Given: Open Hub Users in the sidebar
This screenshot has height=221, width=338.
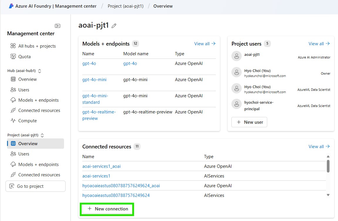Looking at the screenshot, I should [x=24, y=90].
